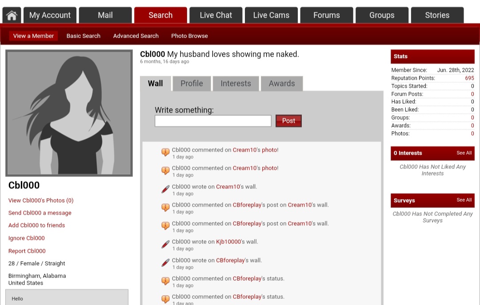Expand See All in Interests panel
The width and height of the screenshot is (480, 305).
click(464, 153)
